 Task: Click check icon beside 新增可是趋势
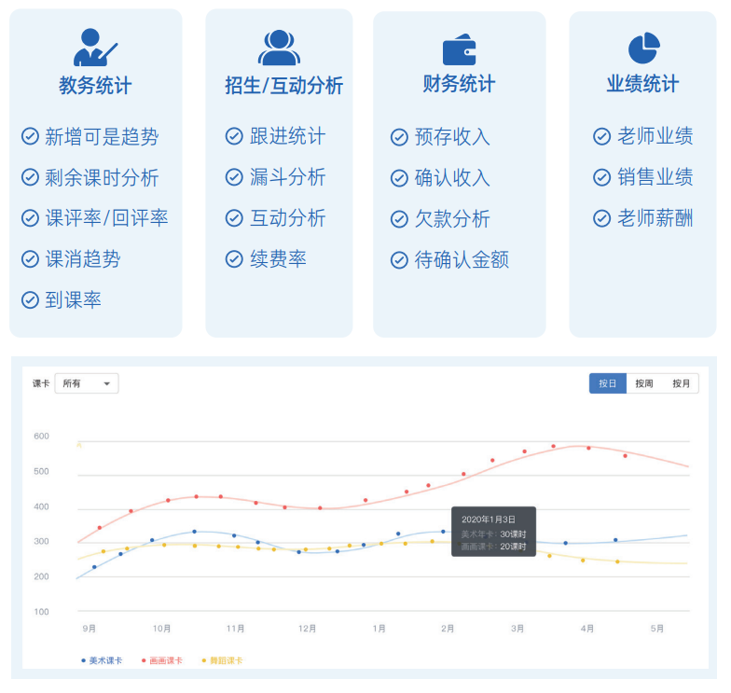pyautogui.click(x=30, y=136)
